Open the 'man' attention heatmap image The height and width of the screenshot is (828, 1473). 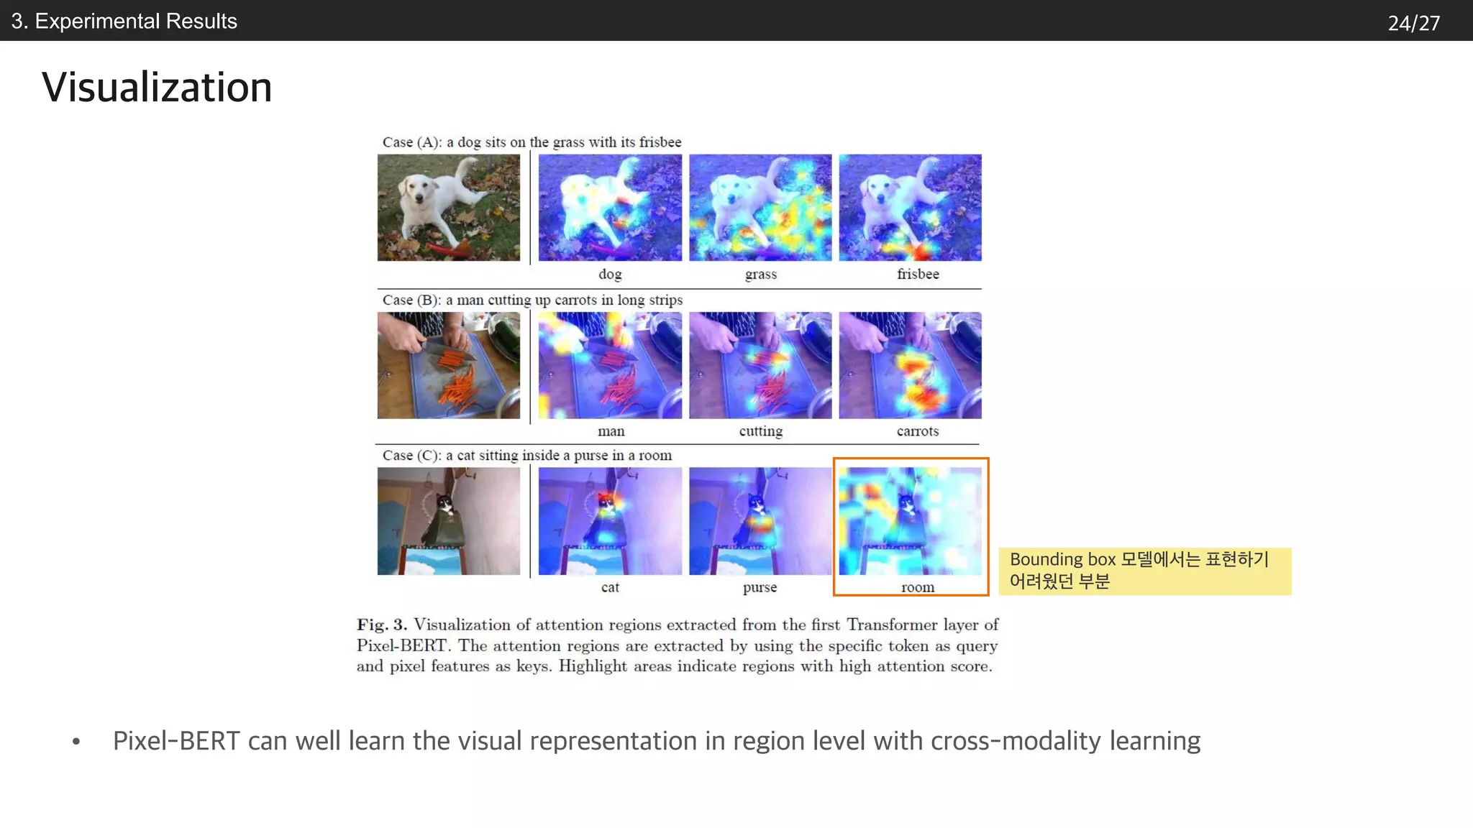tap(610, 365)
